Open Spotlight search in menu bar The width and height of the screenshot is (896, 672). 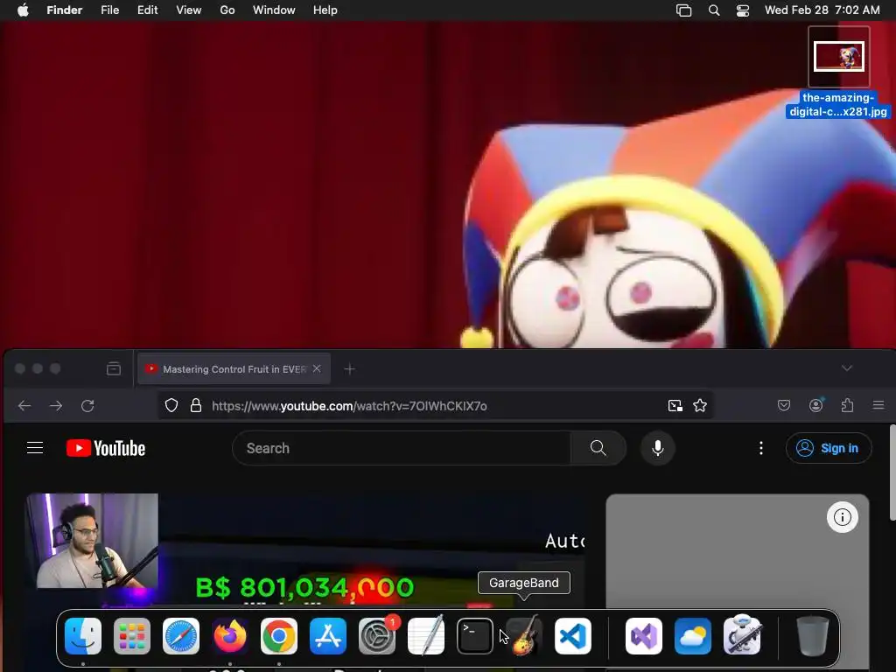pos(714,10)
